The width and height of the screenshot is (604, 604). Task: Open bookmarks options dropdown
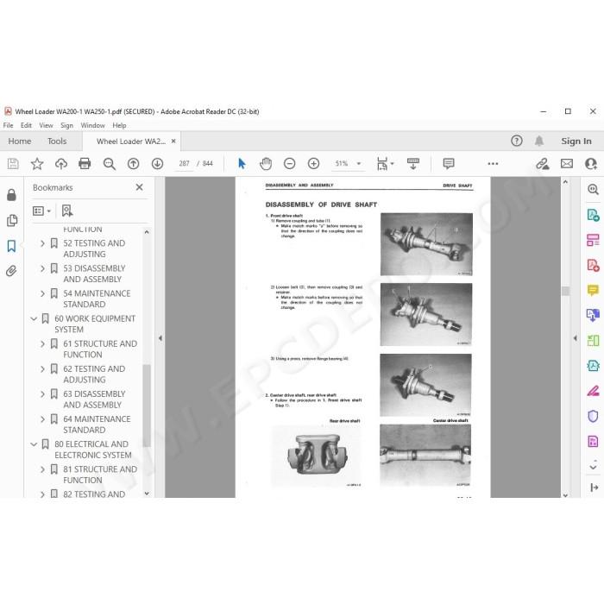pos(41,211)
